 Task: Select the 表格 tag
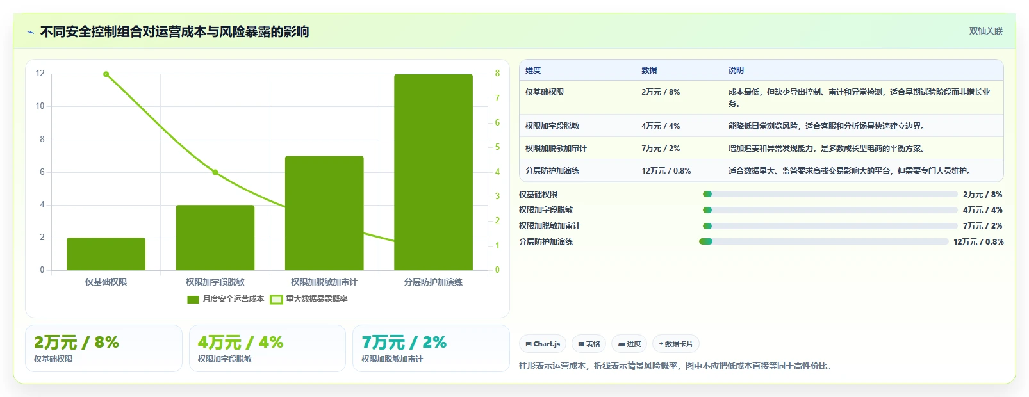coord(589,344)
